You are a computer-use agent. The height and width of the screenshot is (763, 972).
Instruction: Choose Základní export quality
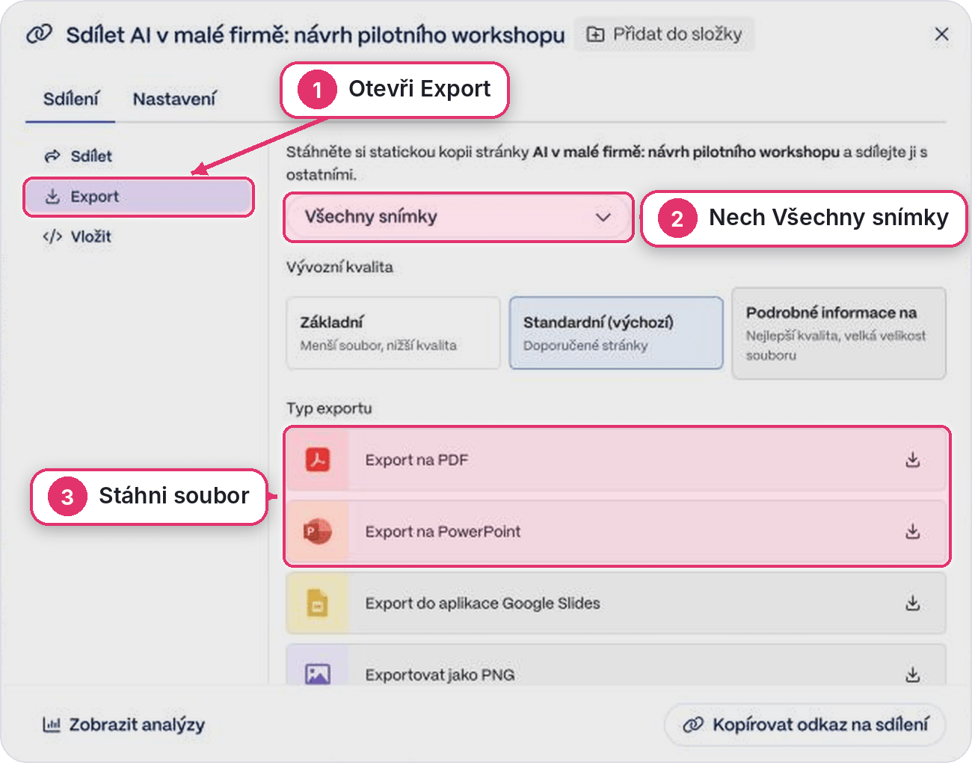[x=393, y=333]
